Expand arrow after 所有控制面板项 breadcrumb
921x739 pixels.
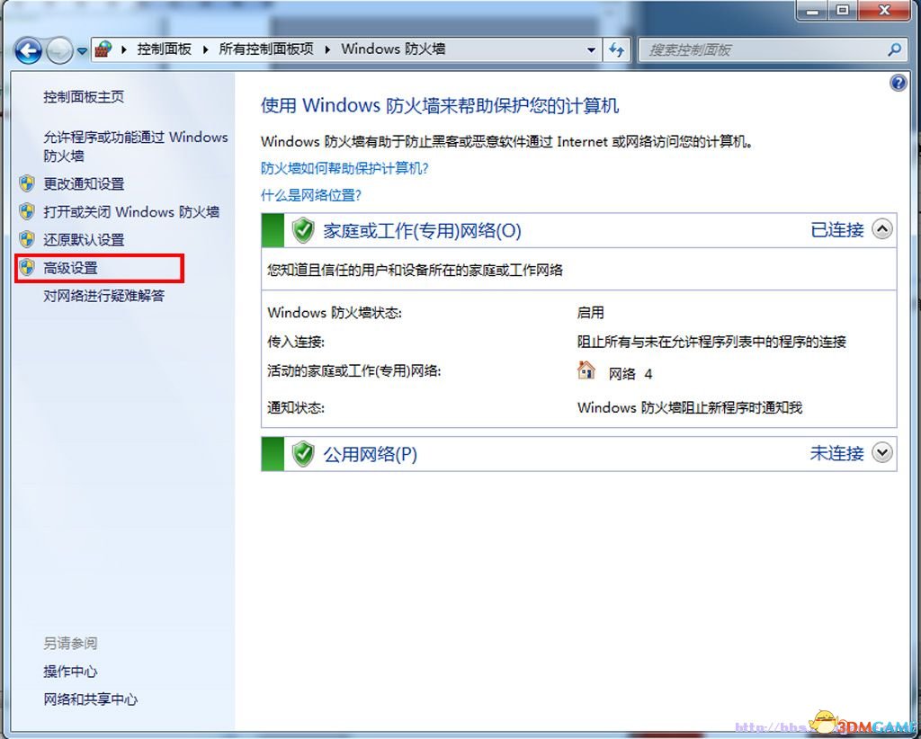327,49
